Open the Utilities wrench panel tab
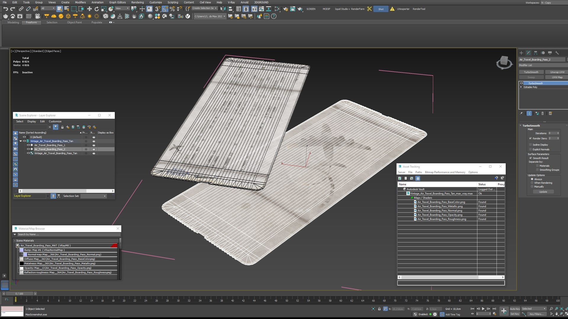This screenshot has height=319, width=568. pos(557,53)
